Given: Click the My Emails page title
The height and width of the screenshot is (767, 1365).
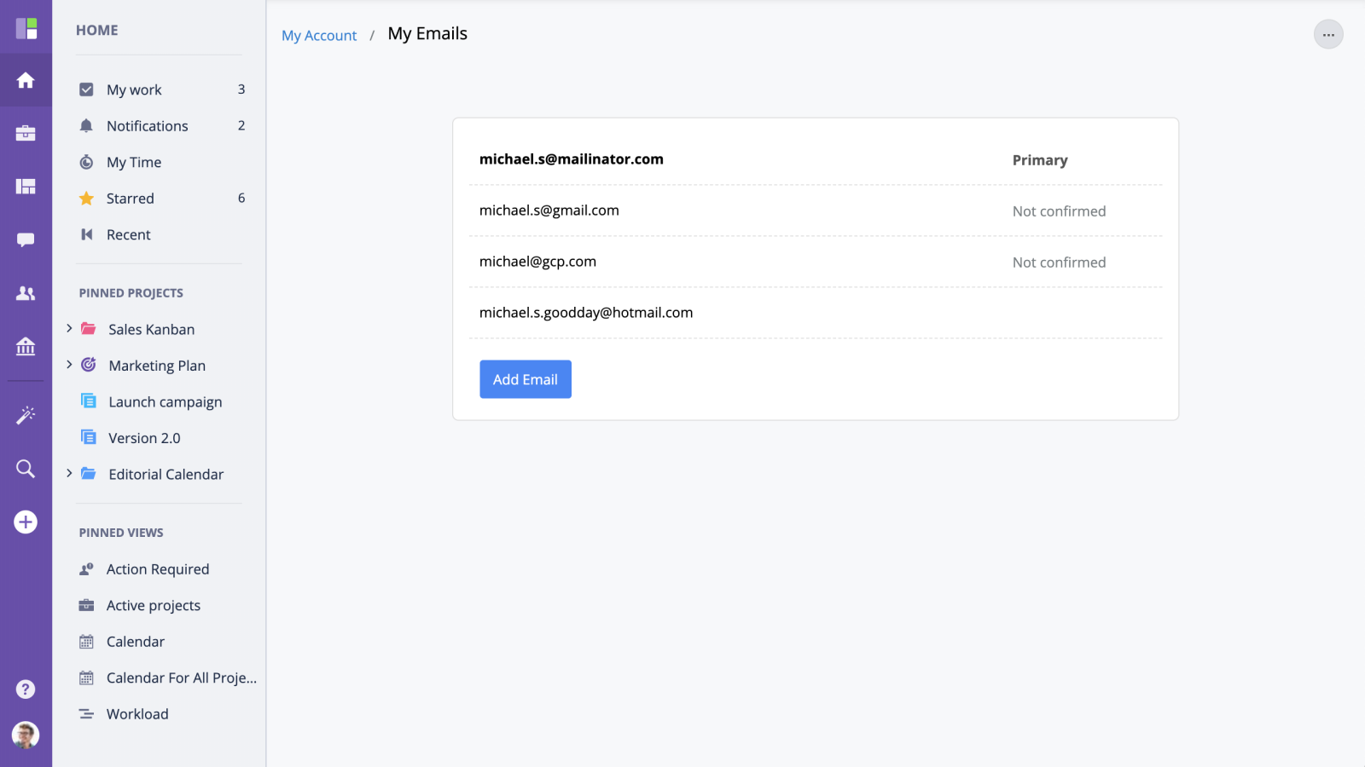Looking at the screenshot, I should tap(427, 34).
